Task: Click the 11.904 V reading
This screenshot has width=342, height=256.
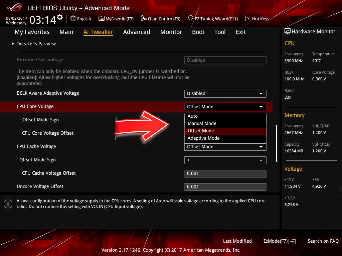Action: tap(292, 186)
